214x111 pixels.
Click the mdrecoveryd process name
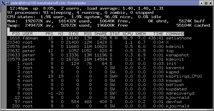pos(180,93)
